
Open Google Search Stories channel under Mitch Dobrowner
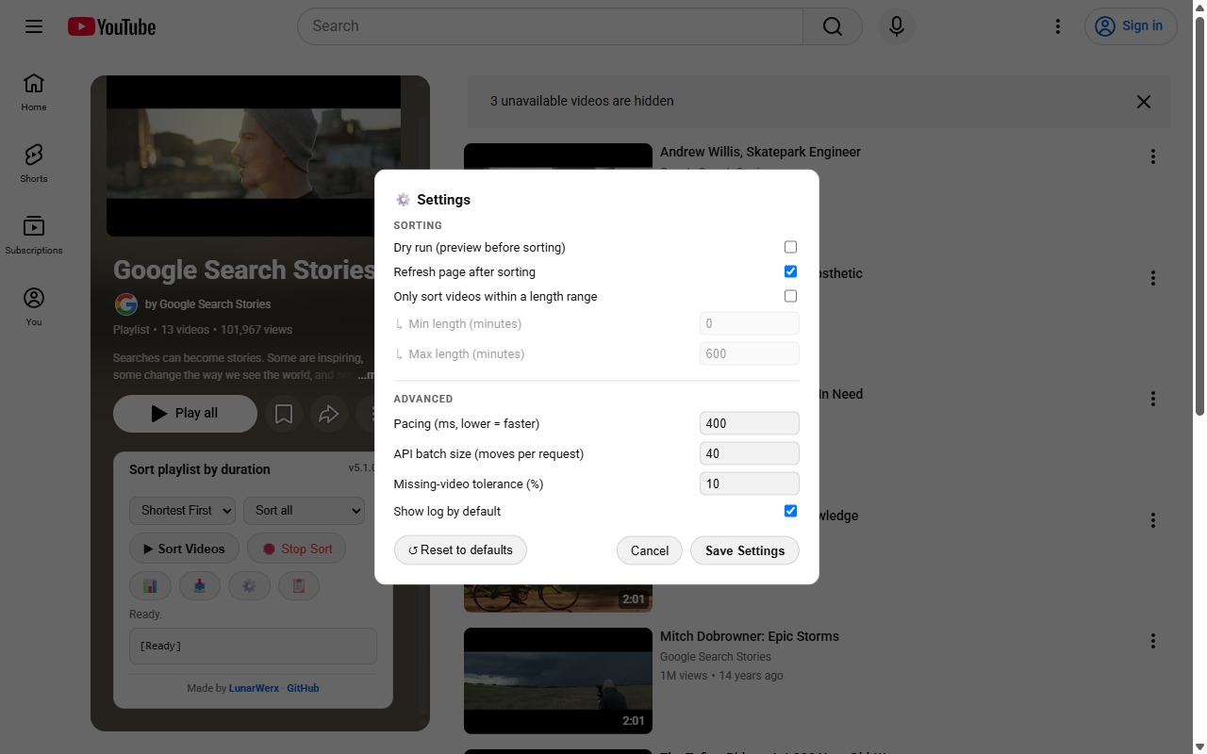click(x=716, y=657)
